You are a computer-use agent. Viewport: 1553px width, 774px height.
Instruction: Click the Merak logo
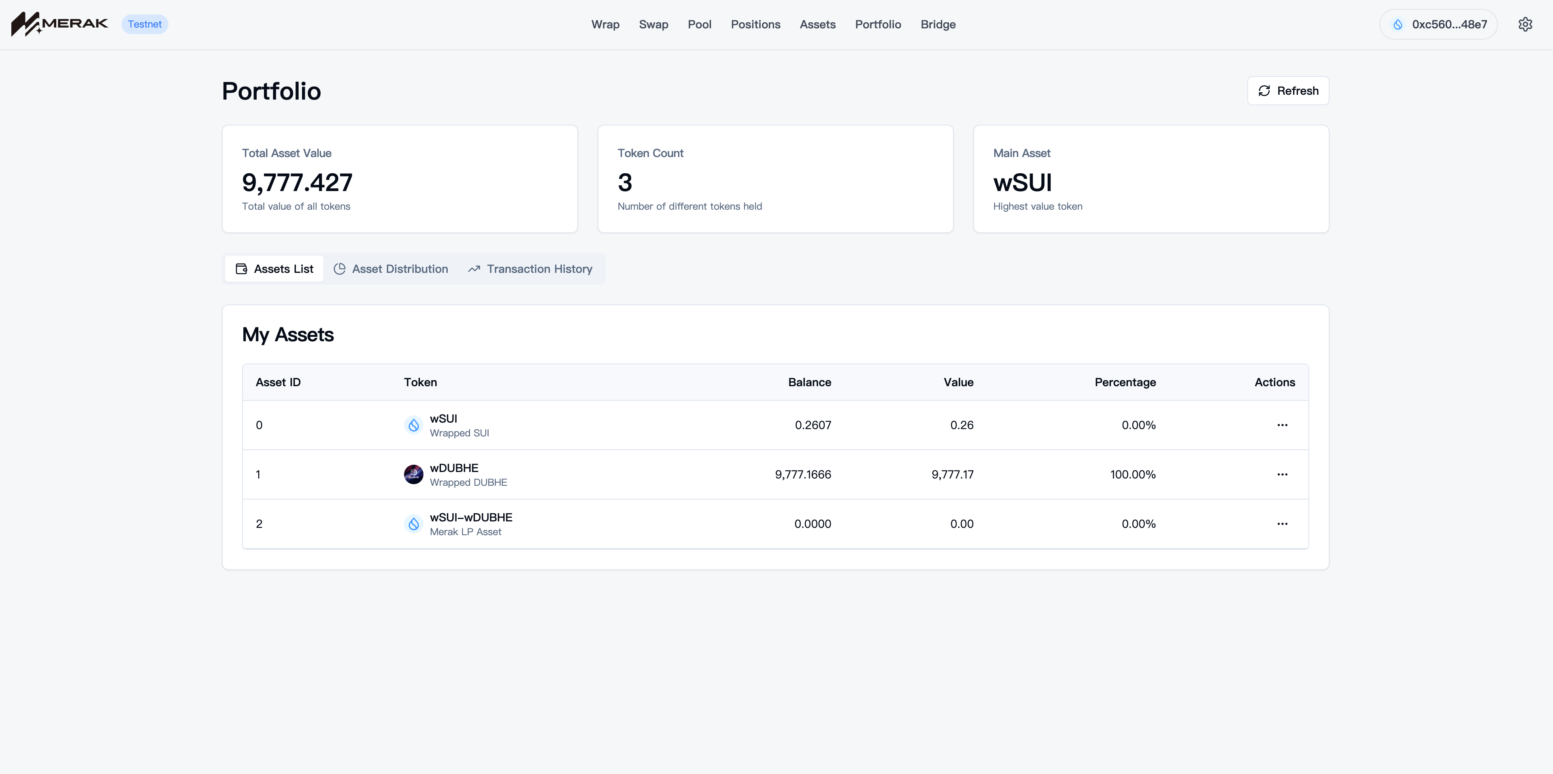(59, 24)
